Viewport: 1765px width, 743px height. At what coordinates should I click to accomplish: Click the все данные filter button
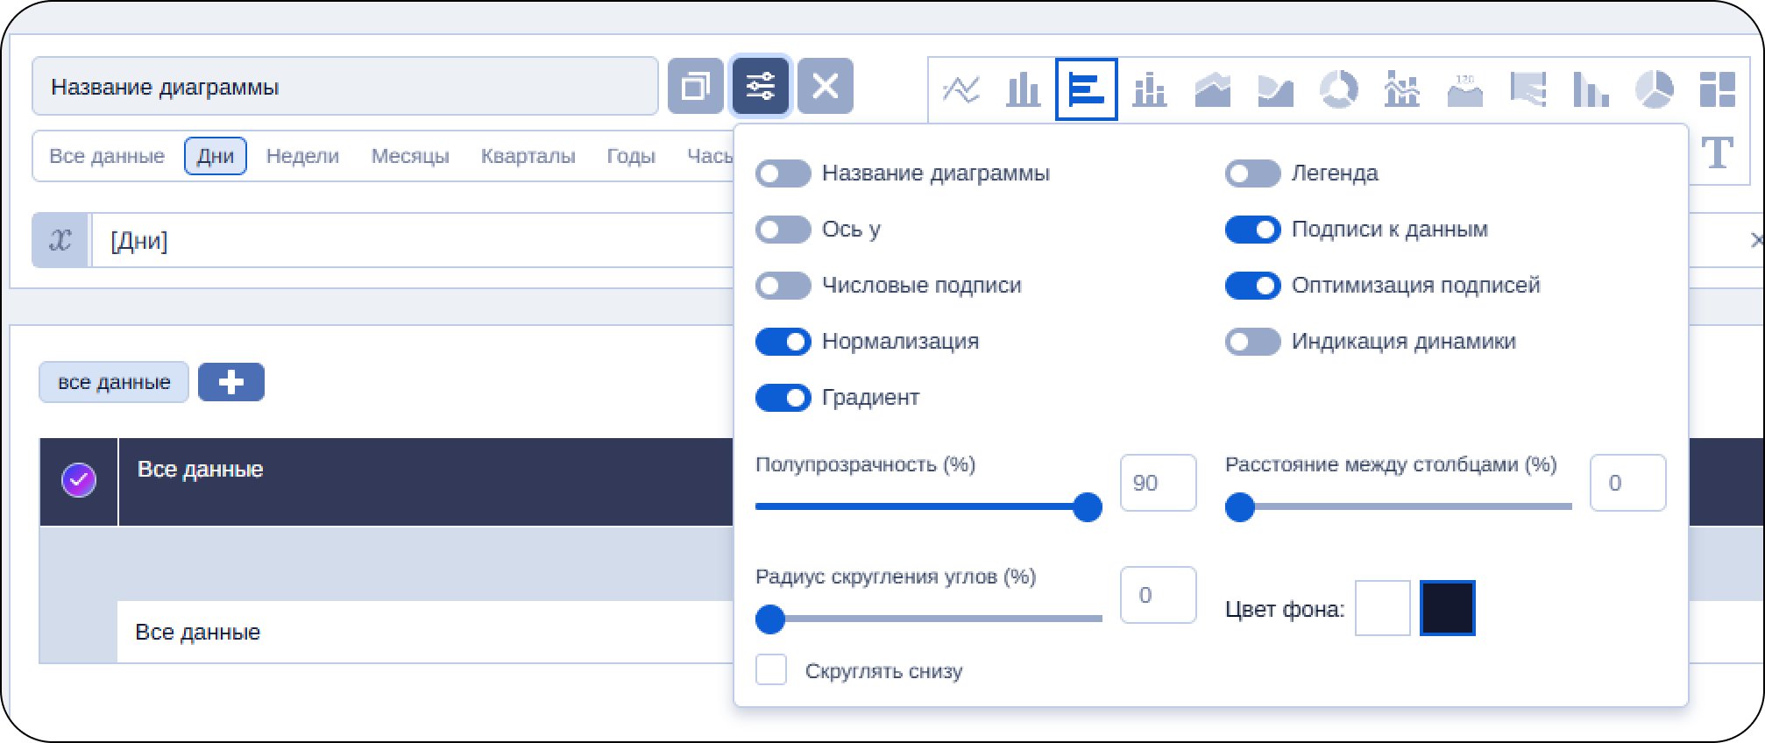pos(114,382)
